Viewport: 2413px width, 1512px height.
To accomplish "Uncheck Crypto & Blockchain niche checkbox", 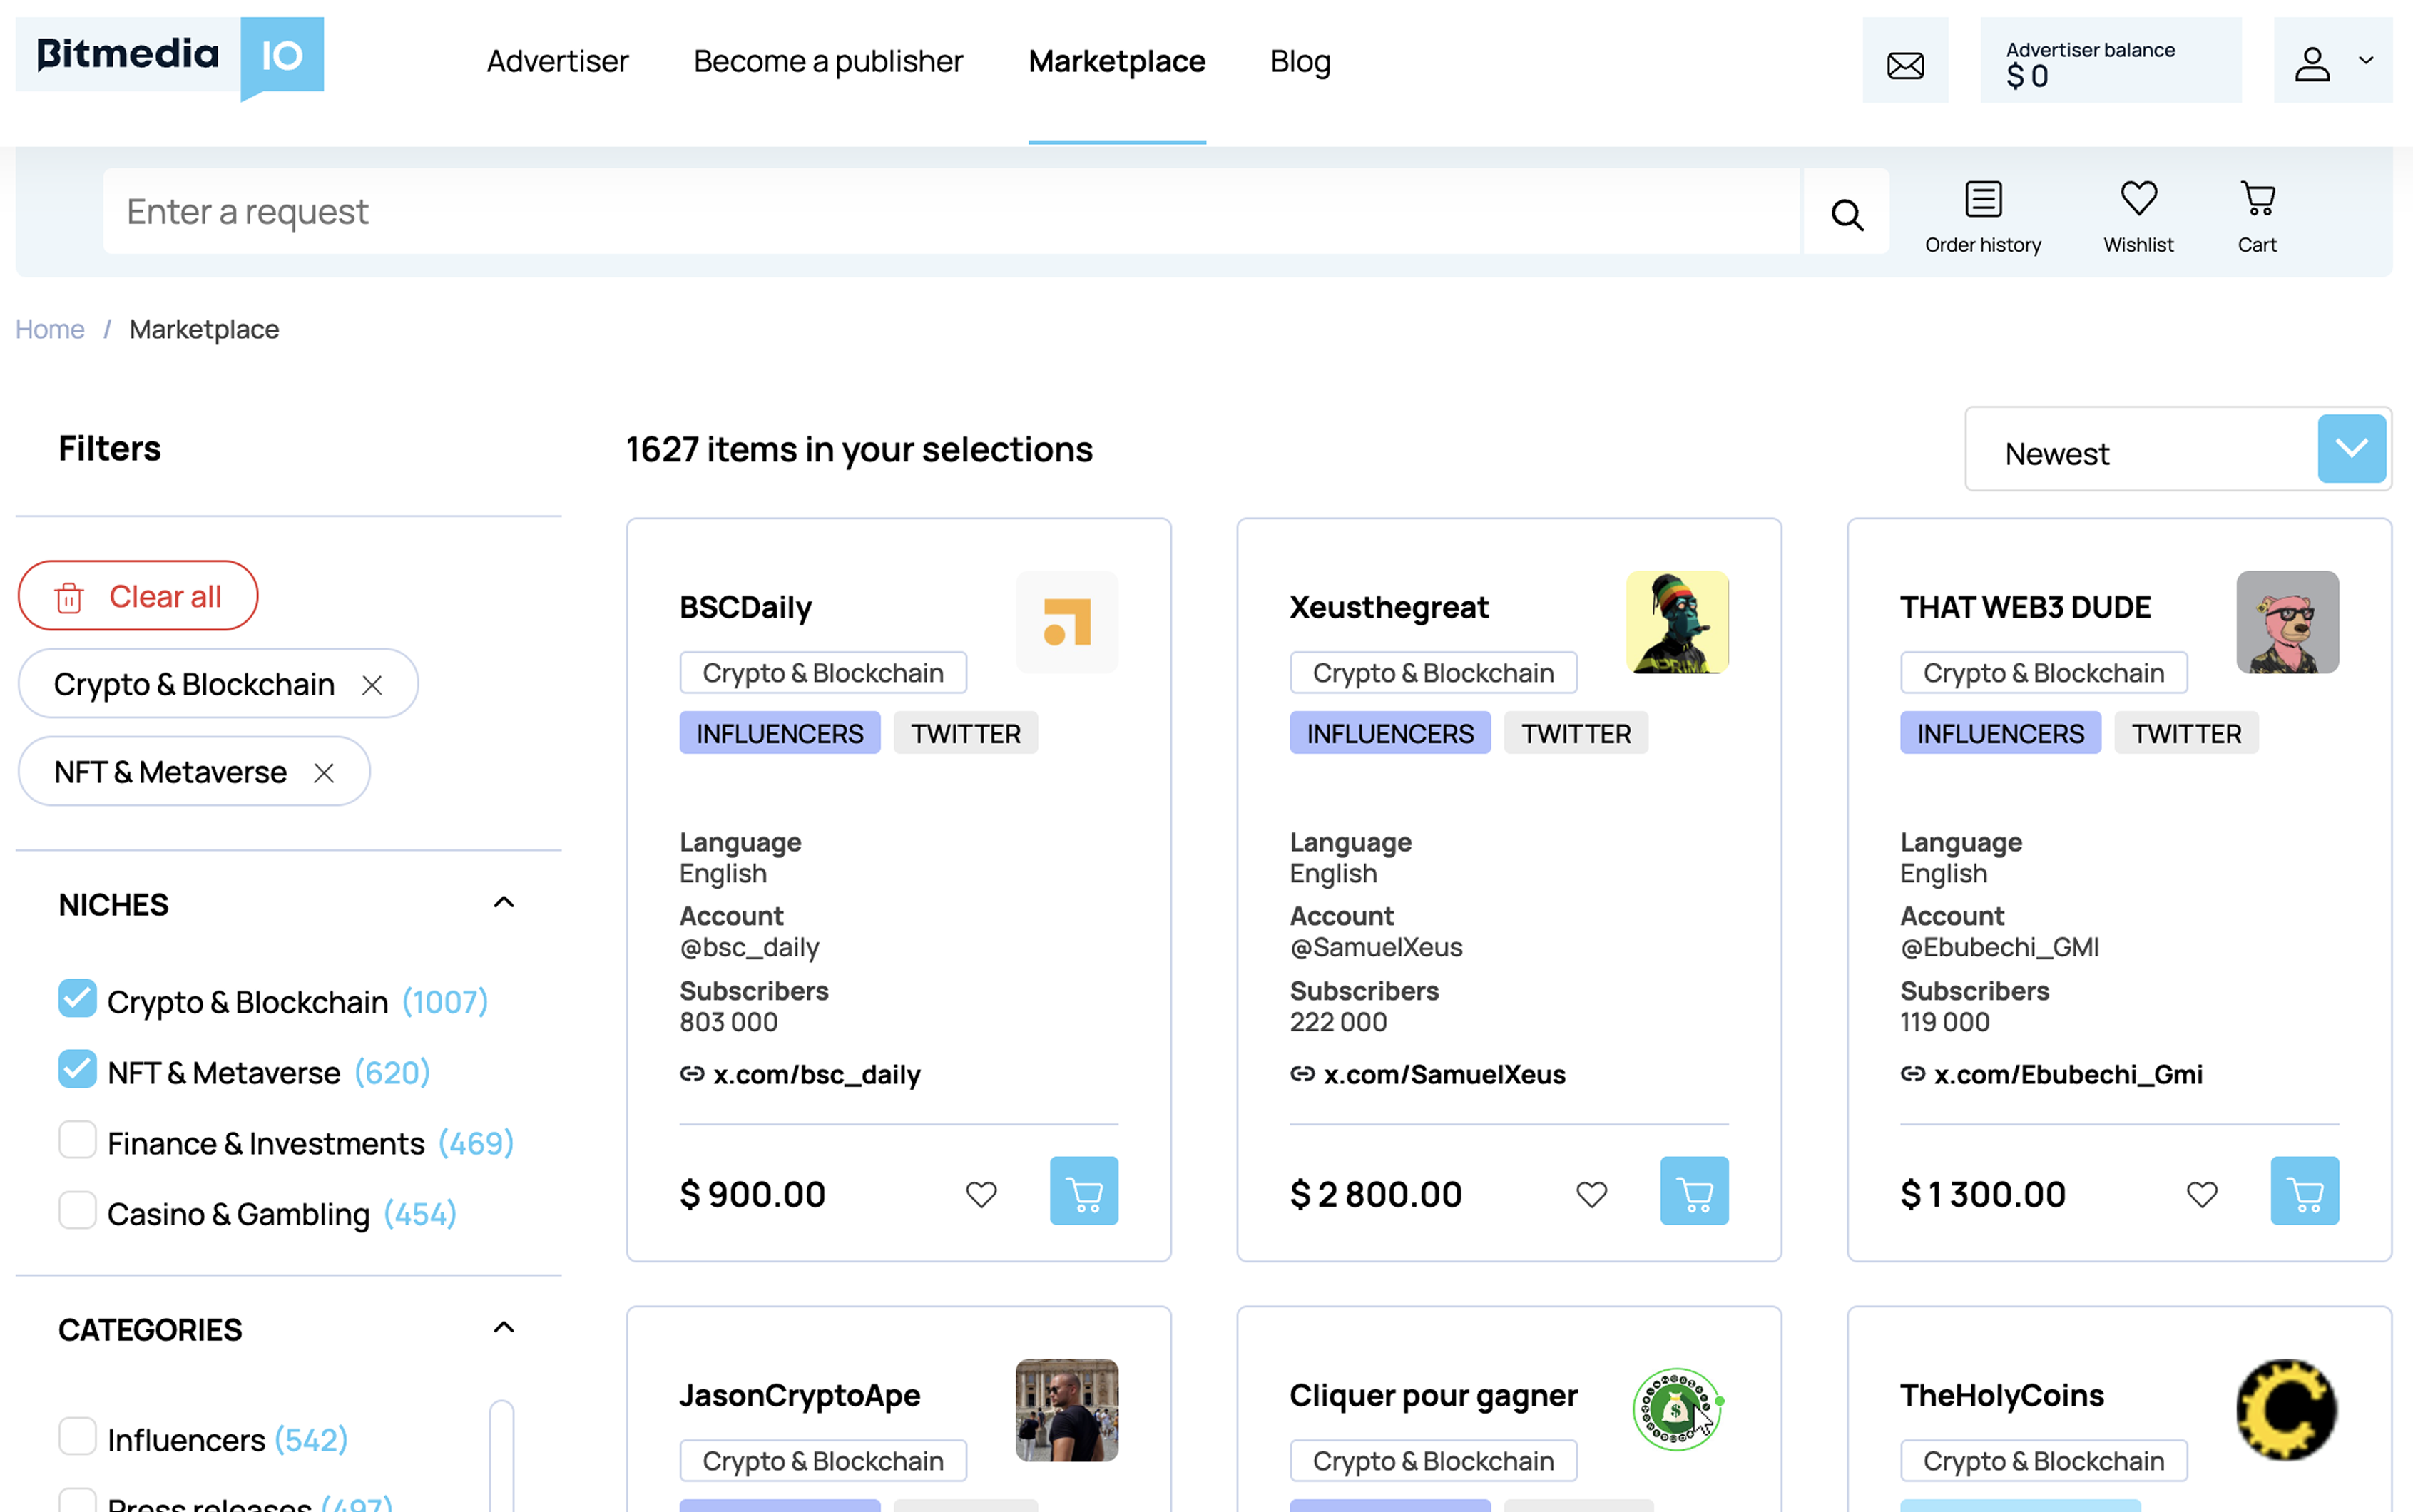I will click(x=77, y=998).
